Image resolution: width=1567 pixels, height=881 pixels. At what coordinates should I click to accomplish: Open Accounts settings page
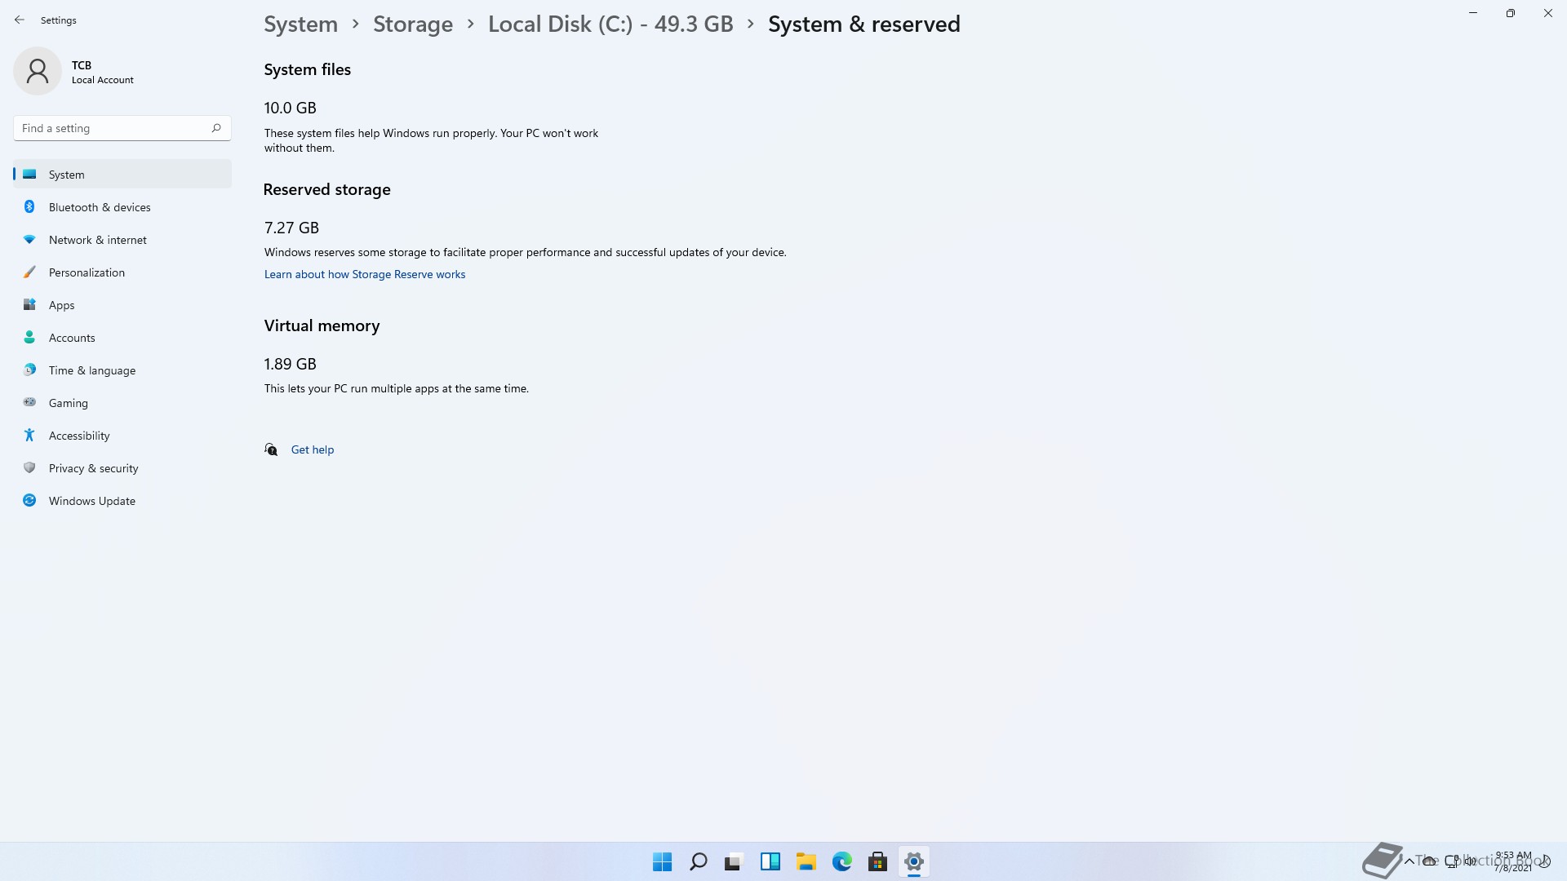[x=122, y=338]
